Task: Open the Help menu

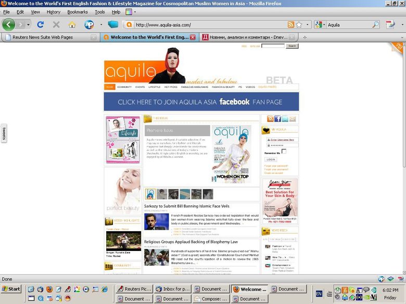Action: (116, 12)
